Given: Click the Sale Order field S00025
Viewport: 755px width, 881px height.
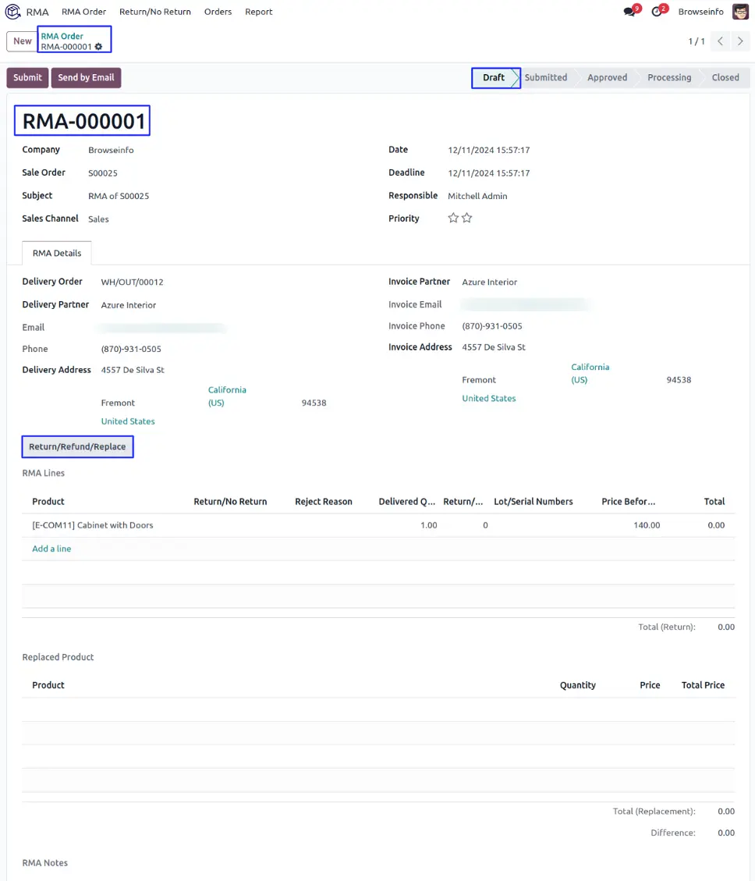Looking at the screenshot, I should click(103, 173).
